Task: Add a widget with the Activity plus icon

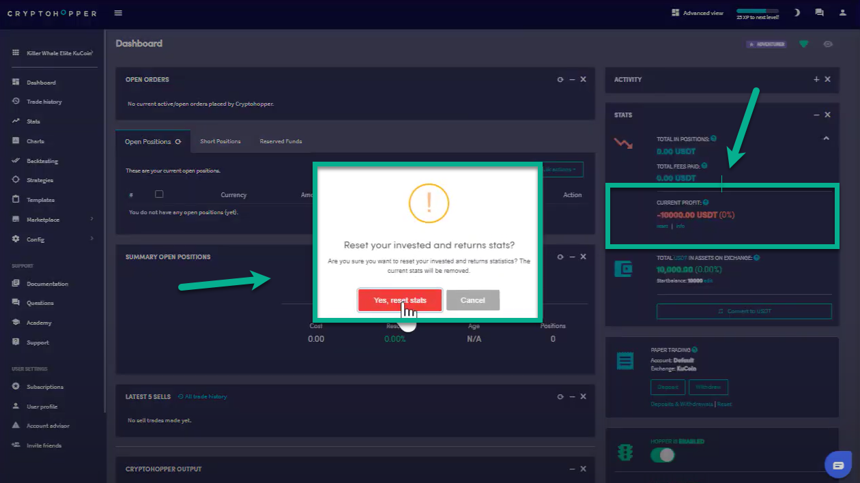Action: pos(816,79)
